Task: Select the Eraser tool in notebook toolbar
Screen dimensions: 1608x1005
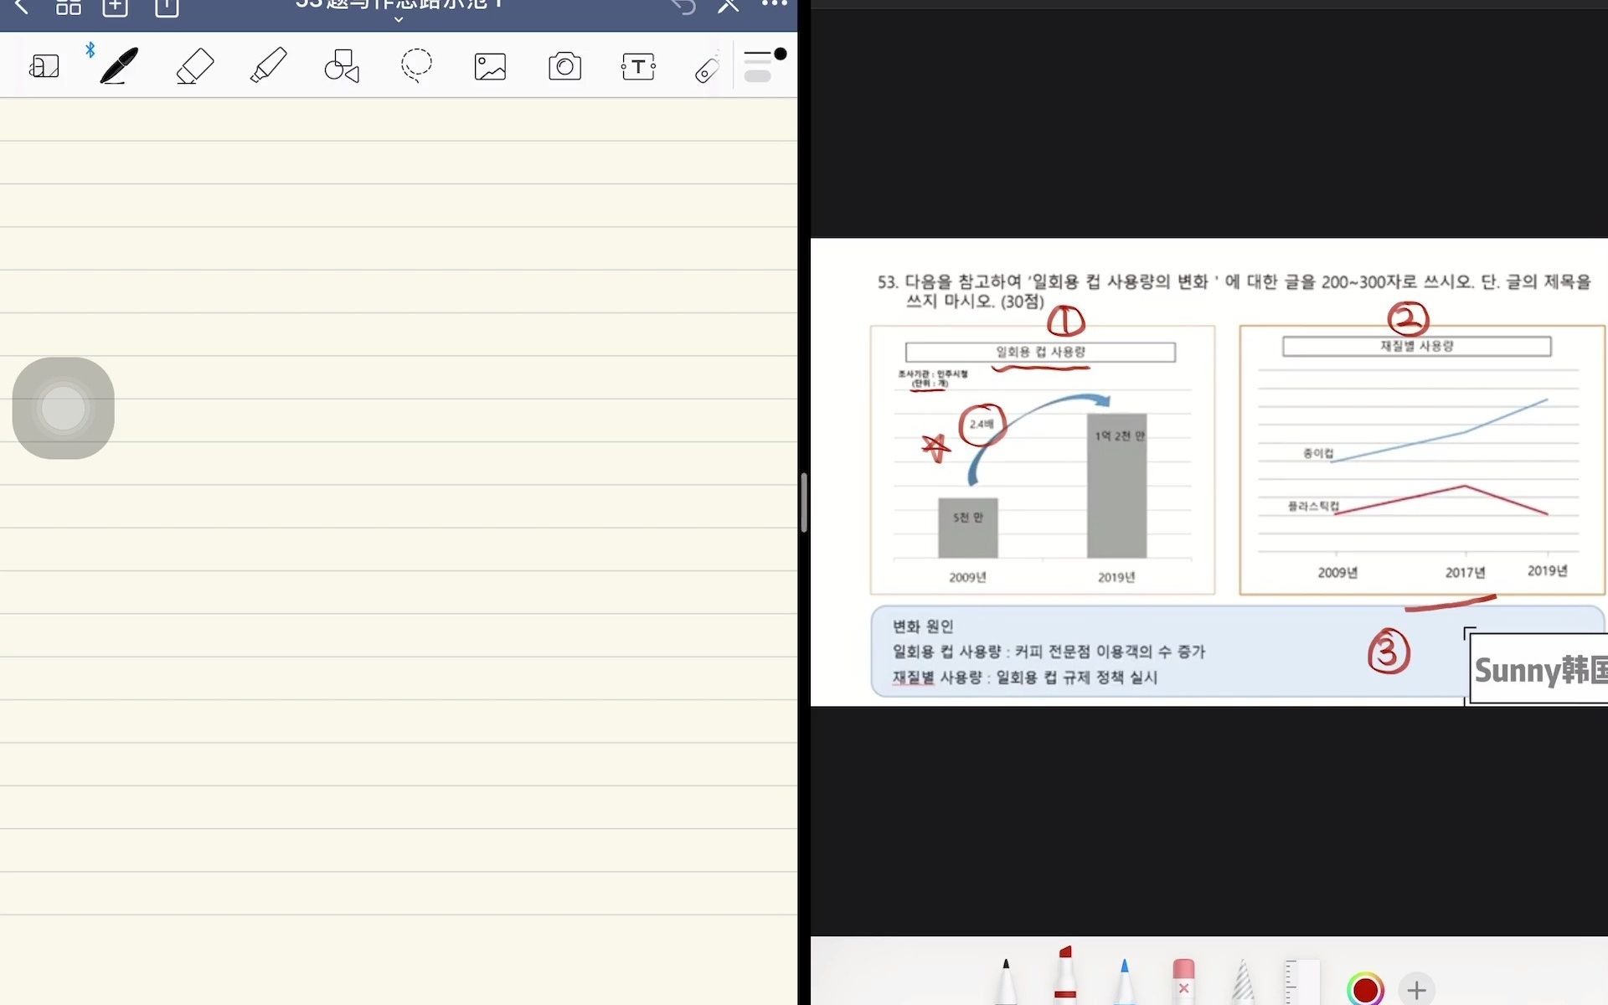Action: pos(195,66)
